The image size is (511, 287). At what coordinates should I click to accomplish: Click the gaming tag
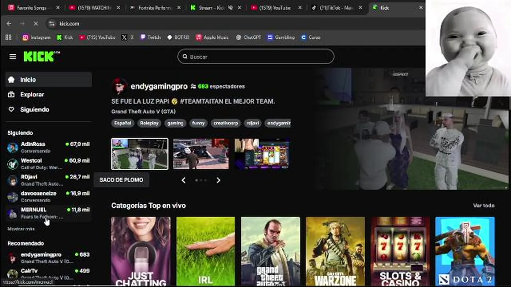coord(175,123)
